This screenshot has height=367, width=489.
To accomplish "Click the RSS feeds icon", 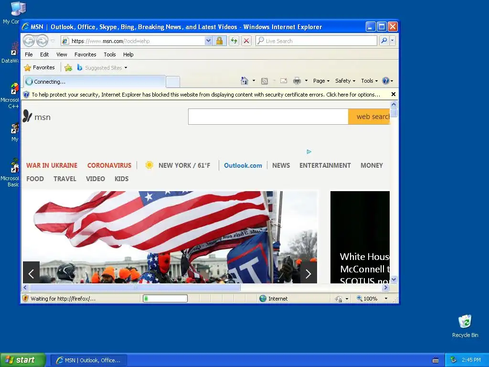I will pos(265,81).
